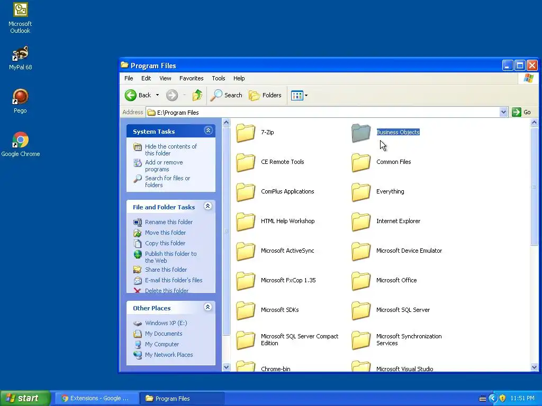This screenshot has width=542, height=406.
Task: Launch Google Chrome from desktop
Action: [21, 144]
